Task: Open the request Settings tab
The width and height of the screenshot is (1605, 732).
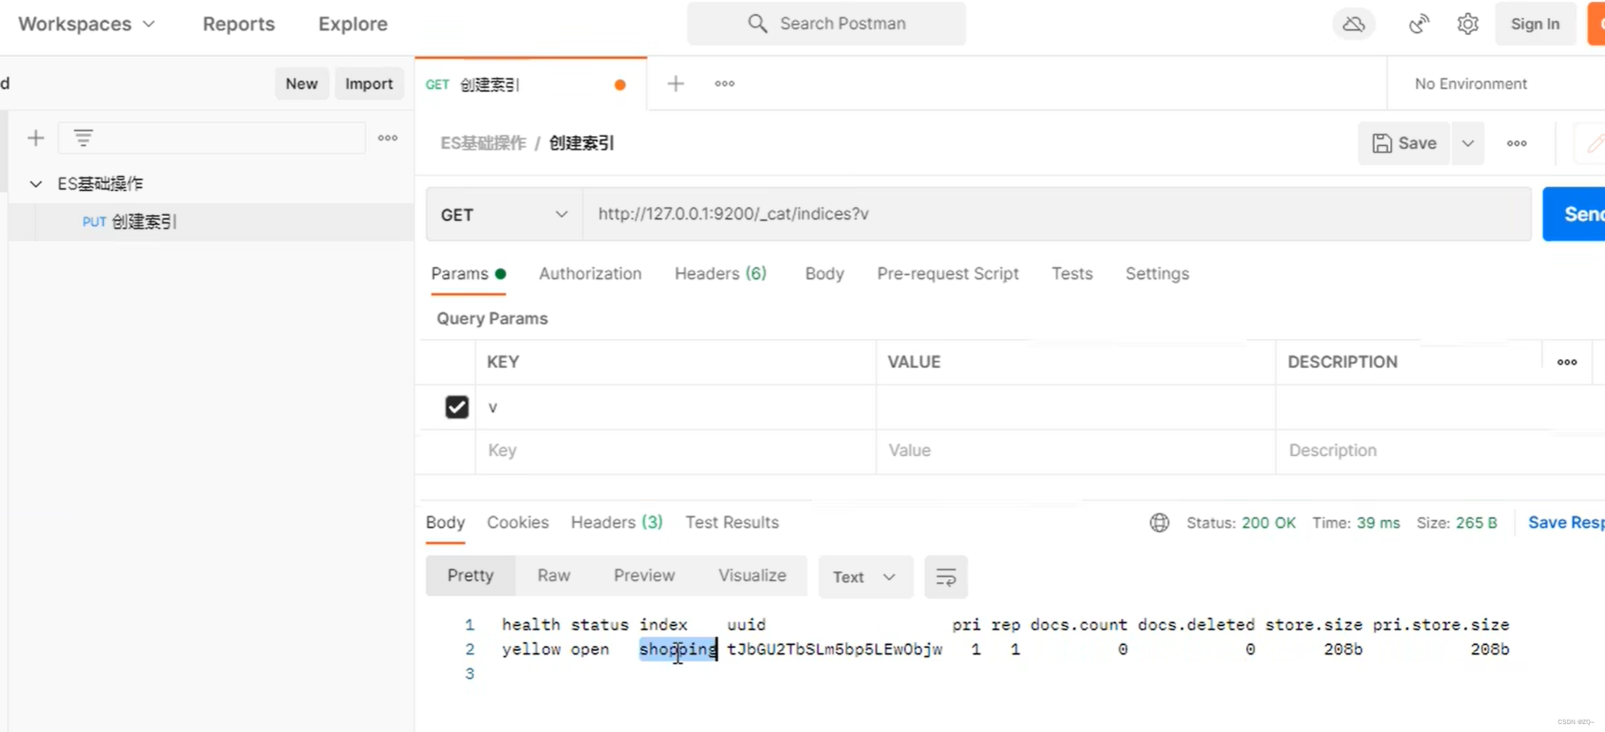Action: pos(1157,274)
